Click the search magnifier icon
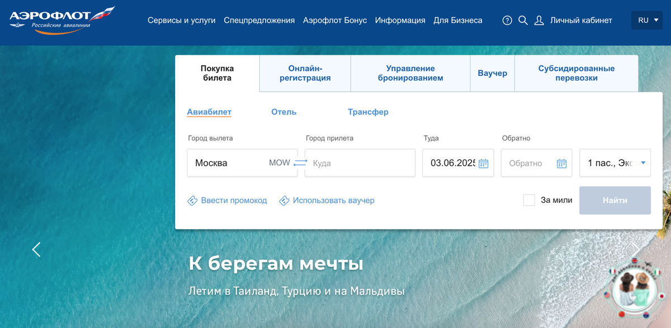The image size is (671, 328). (x=523, y=20)
